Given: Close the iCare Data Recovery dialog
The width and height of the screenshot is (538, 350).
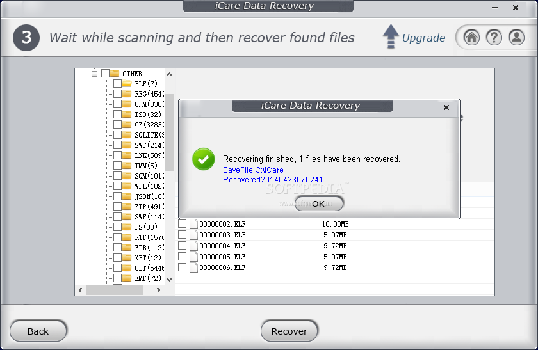Looking at the screenshot, I should pyautogui.click(x=446, y=107).
